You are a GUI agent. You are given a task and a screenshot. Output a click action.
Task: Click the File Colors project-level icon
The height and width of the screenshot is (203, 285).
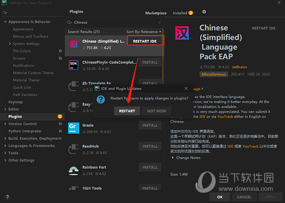point(60,51)
